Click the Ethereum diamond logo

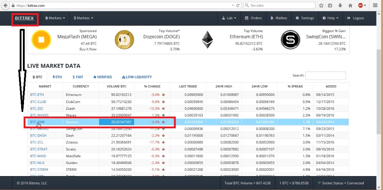pyautogui.click(x=207, y=40)
